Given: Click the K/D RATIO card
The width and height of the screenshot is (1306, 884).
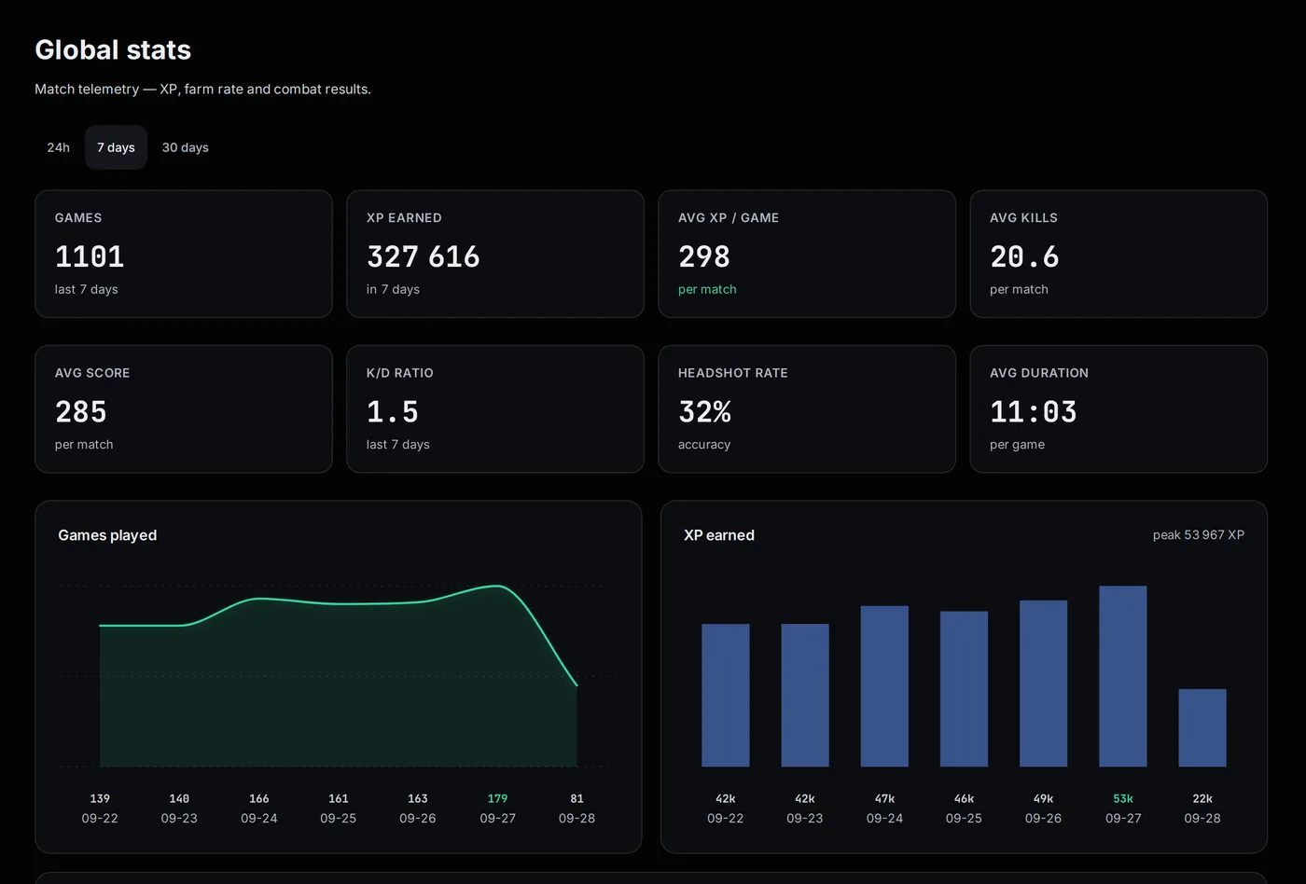Looking at the screenshot, I should (495, 408).
